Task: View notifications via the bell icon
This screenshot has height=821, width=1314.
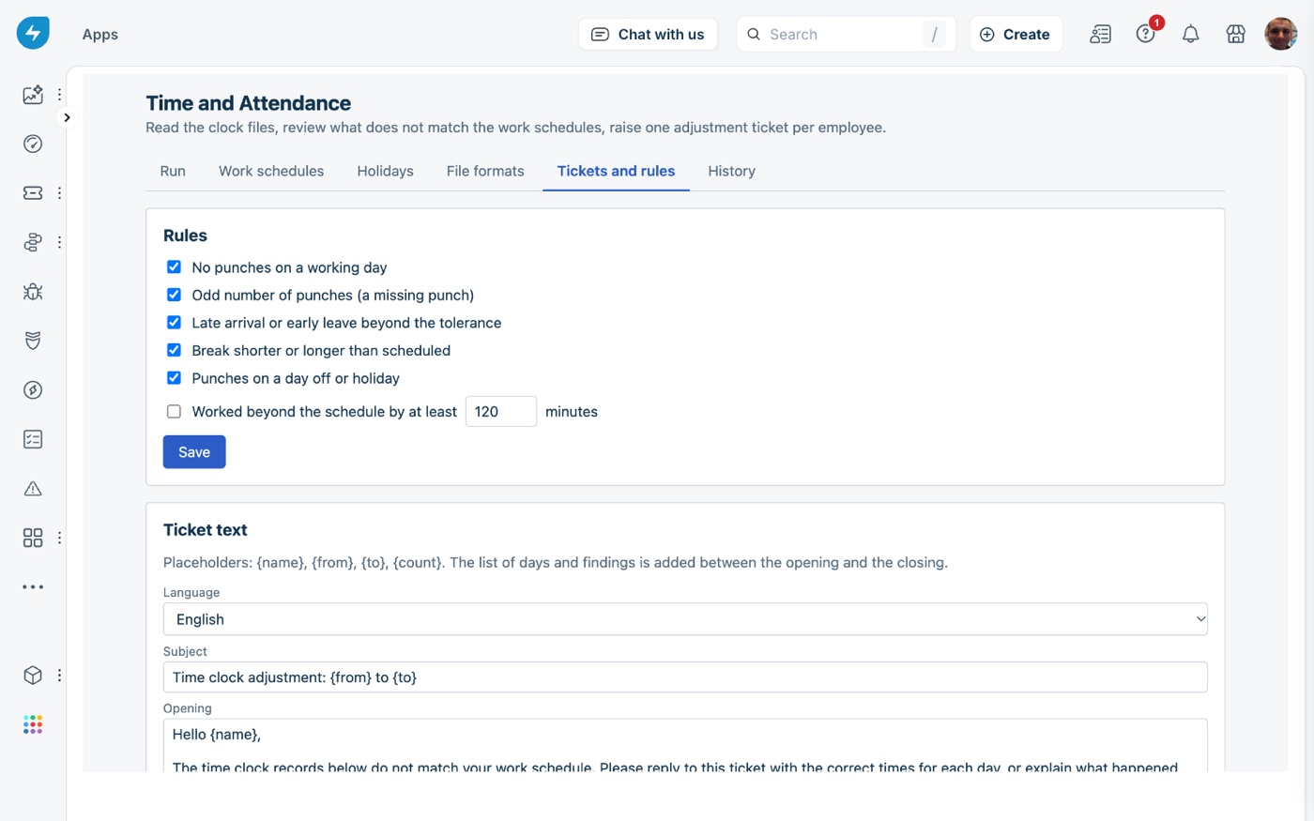Action: pyautogui.click(x=1191, y=34)
